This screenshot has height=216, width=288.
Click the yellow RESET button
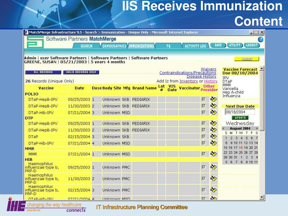247,59
